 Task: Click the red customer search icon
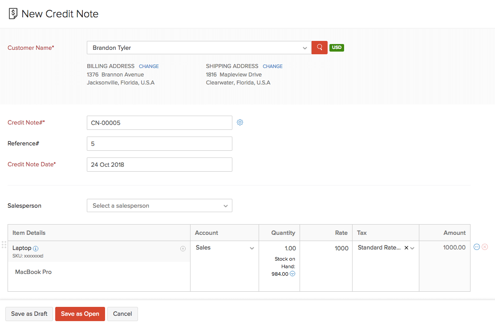pos(319,48)
